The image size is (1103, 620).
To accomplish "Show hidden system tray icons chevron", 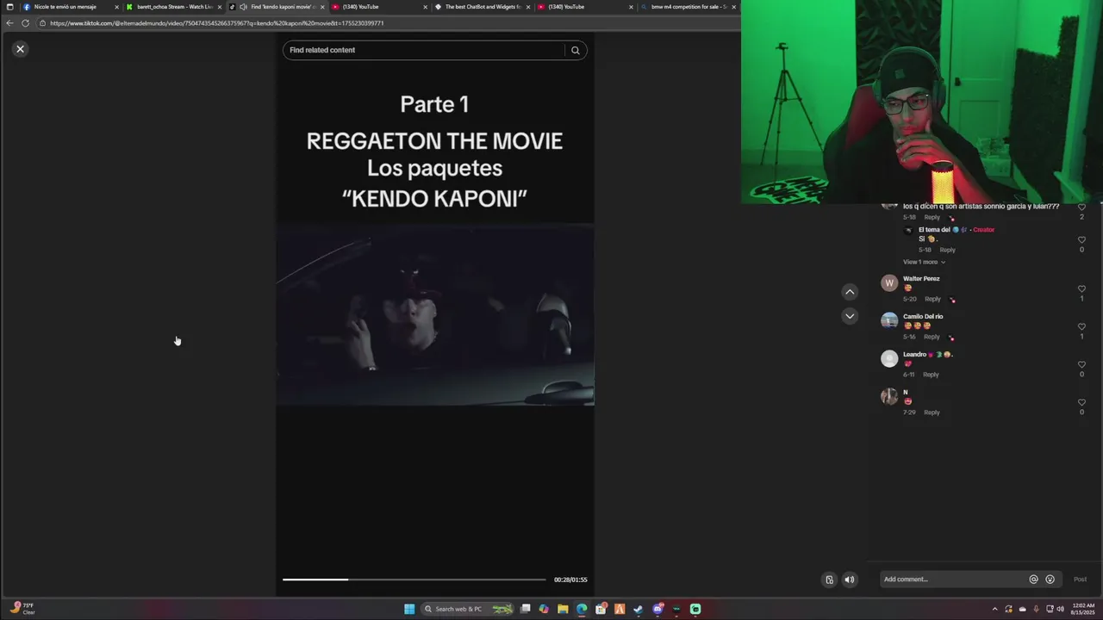I will [994, 609].
